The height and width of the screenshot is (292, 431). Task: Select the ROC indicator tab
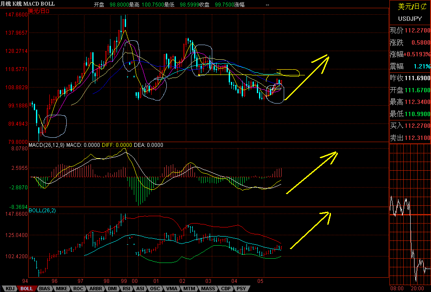click(78, 289)
